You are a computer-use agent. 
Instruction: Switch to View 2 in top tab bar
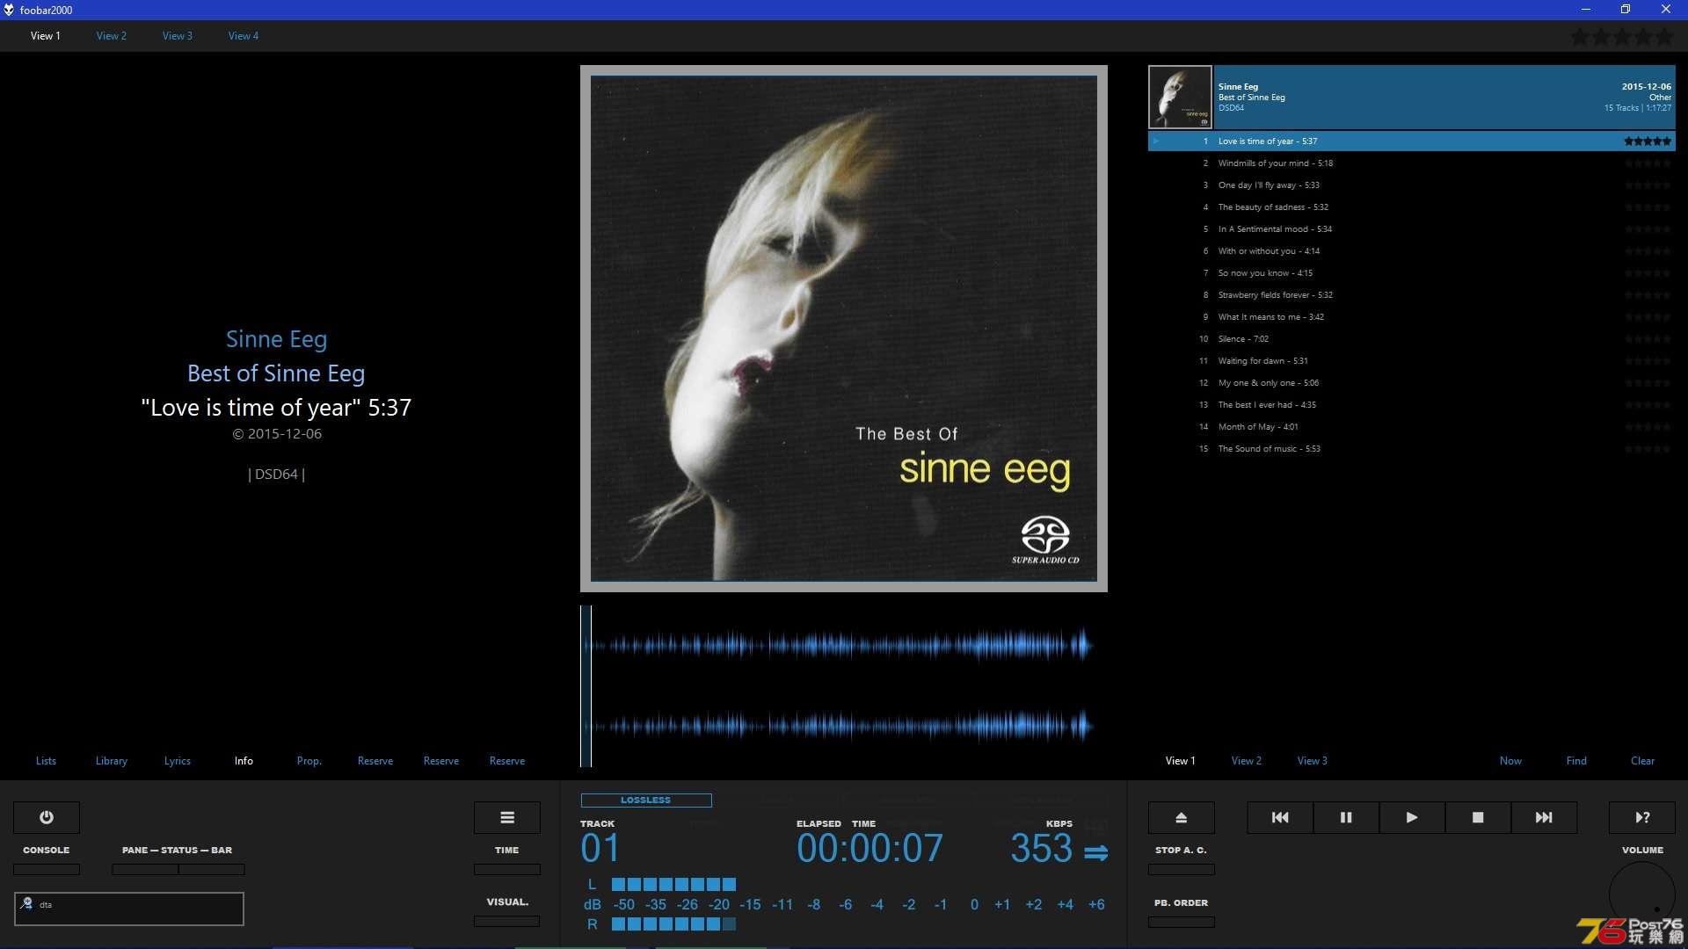(x=112, y=36)
